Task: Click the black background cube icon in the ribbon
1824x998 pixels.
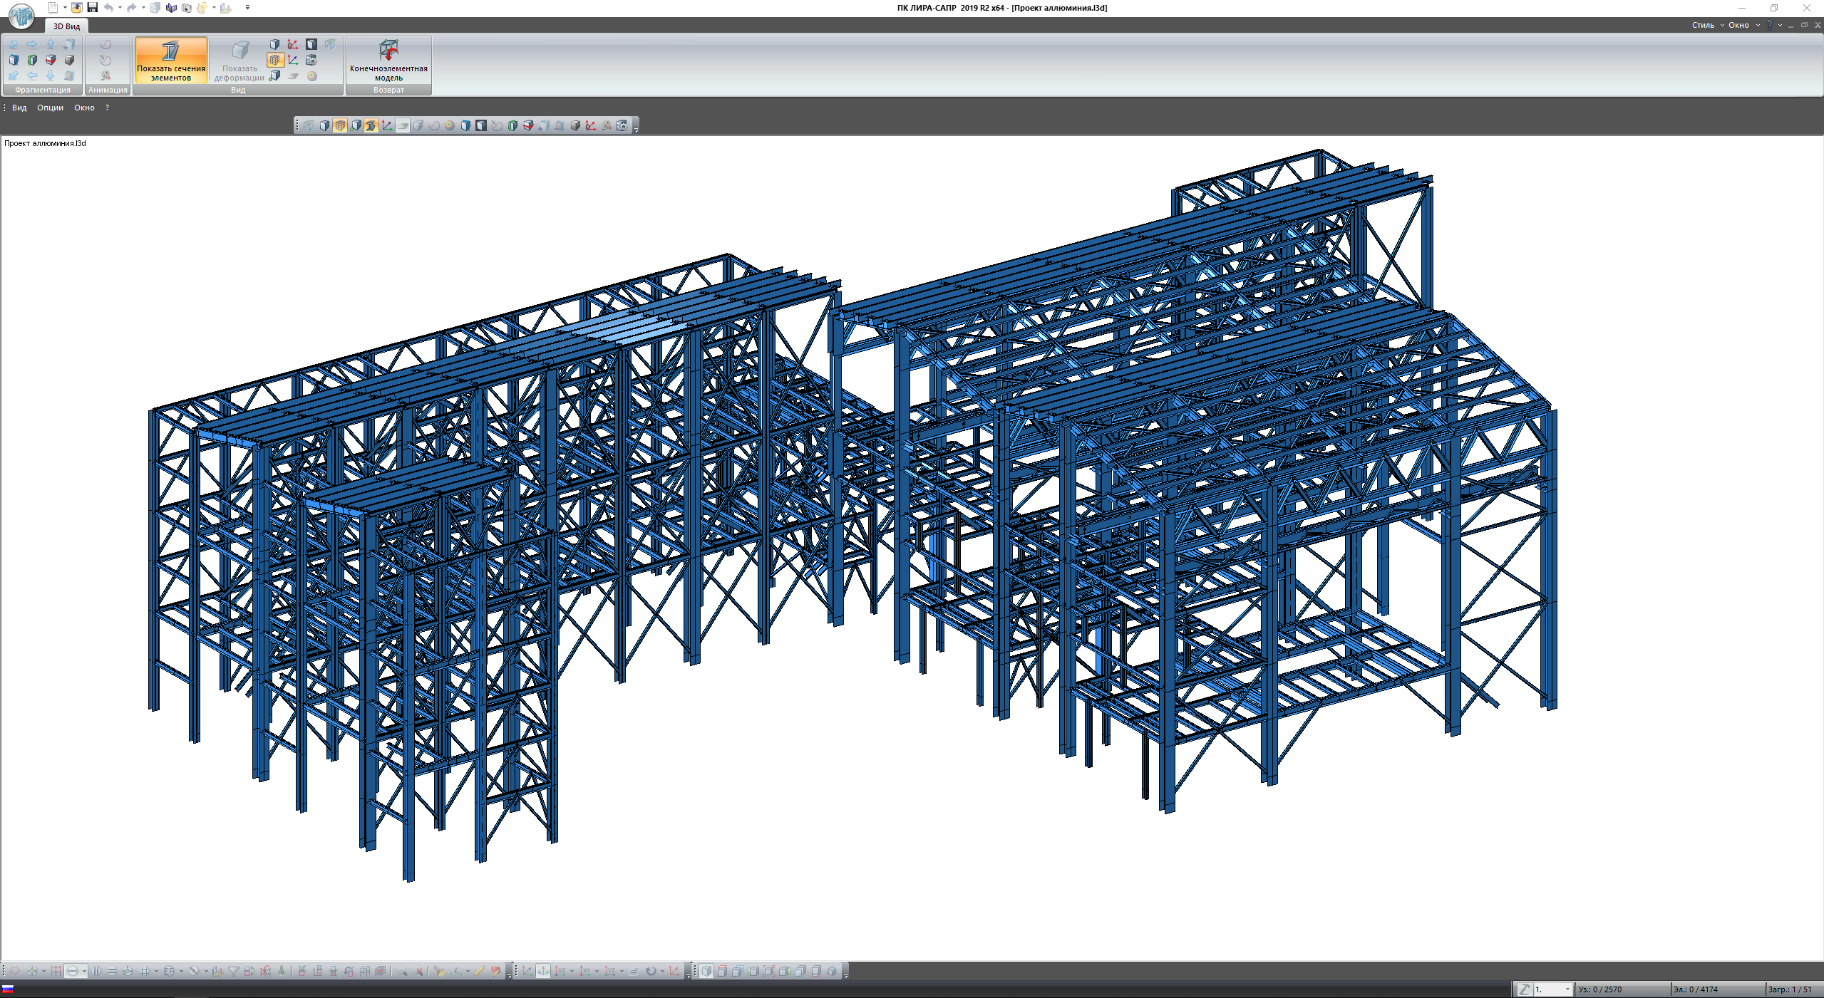Action: [311, 44]
